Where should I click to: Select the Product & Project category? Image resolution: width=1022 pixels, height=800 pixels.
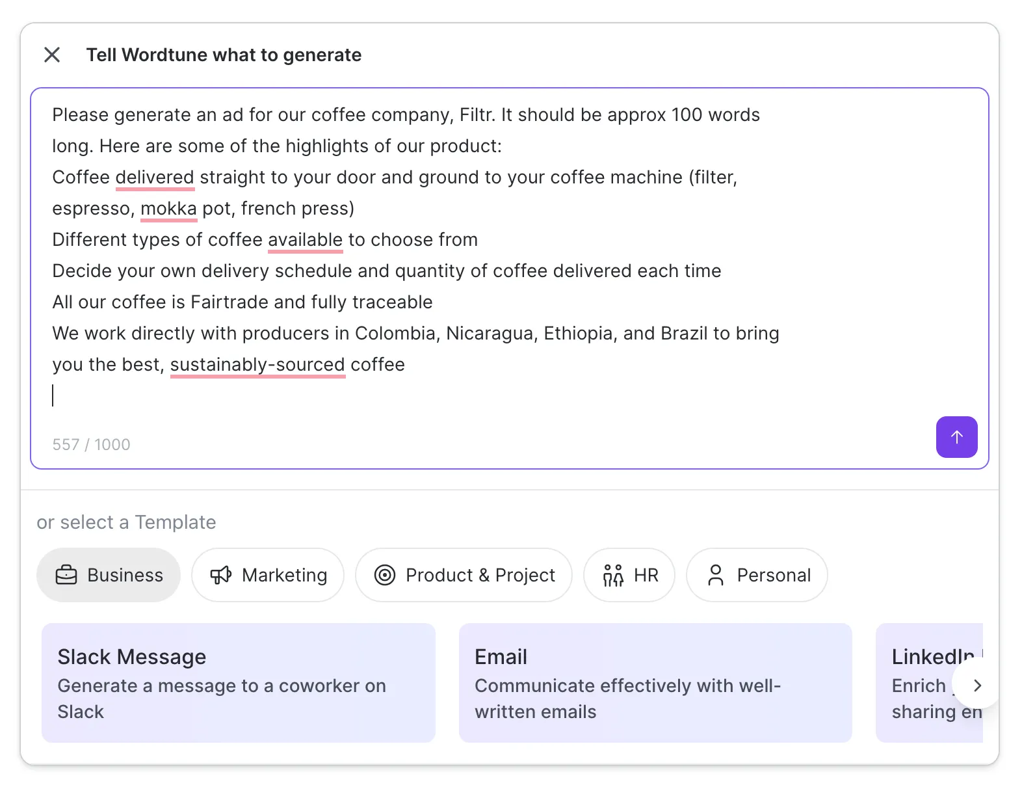coord(464,575)
